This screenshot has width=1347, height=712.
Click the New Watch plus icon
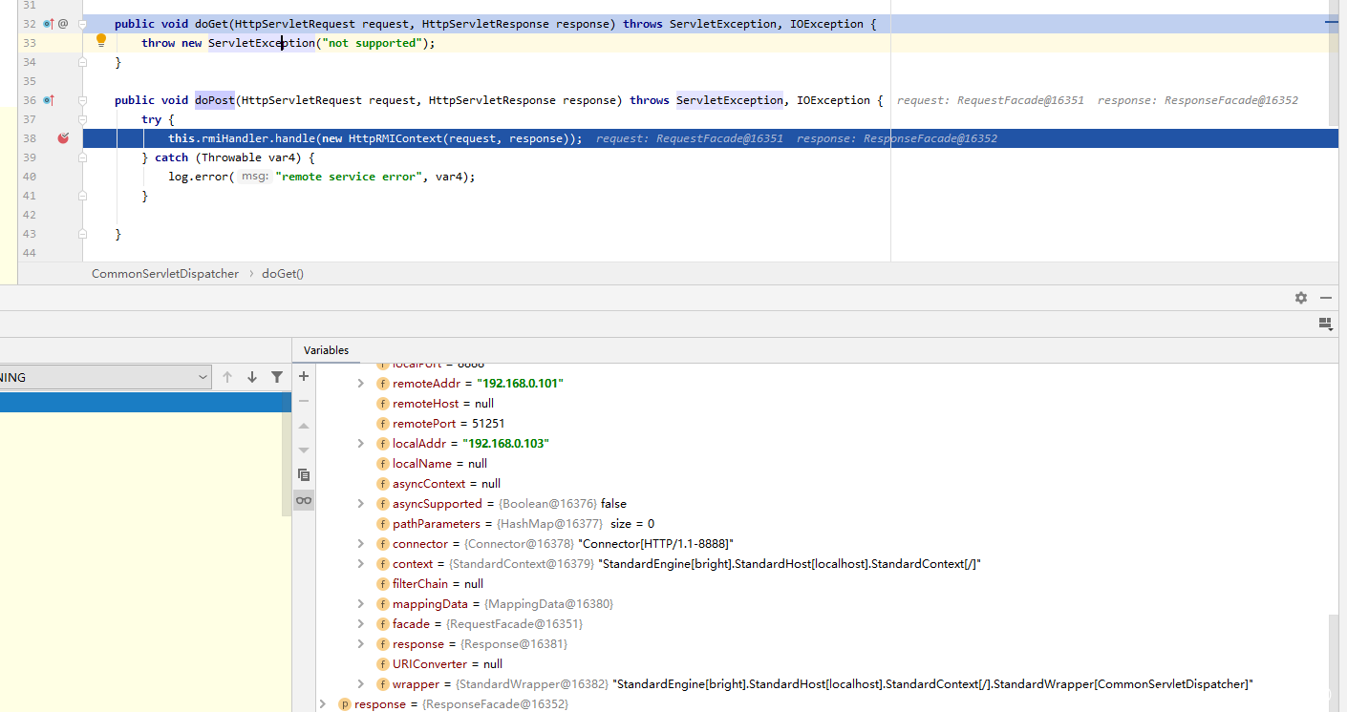[304, 376]
